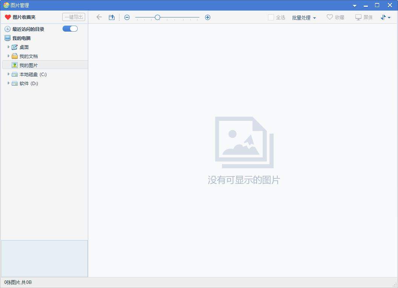Select 我的文档 in sidebar
Screen dimensions: 398x288
(x=28, y=56)
